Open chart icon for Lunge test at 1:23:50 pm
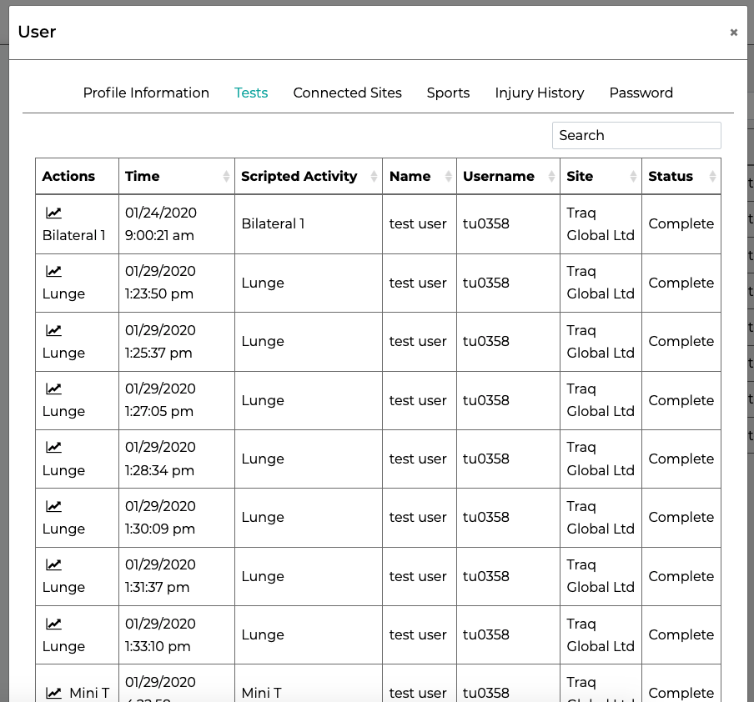 click(x=53, y=271)
